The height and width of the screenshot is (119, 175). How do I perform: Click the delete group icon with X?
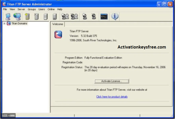[74, 16]
